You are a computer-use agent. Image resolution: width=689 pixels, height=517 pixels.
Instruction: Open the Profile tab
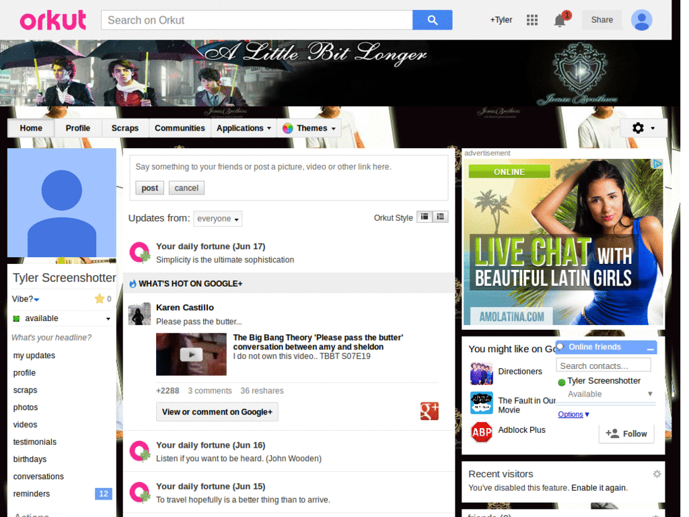pos(78,129)
